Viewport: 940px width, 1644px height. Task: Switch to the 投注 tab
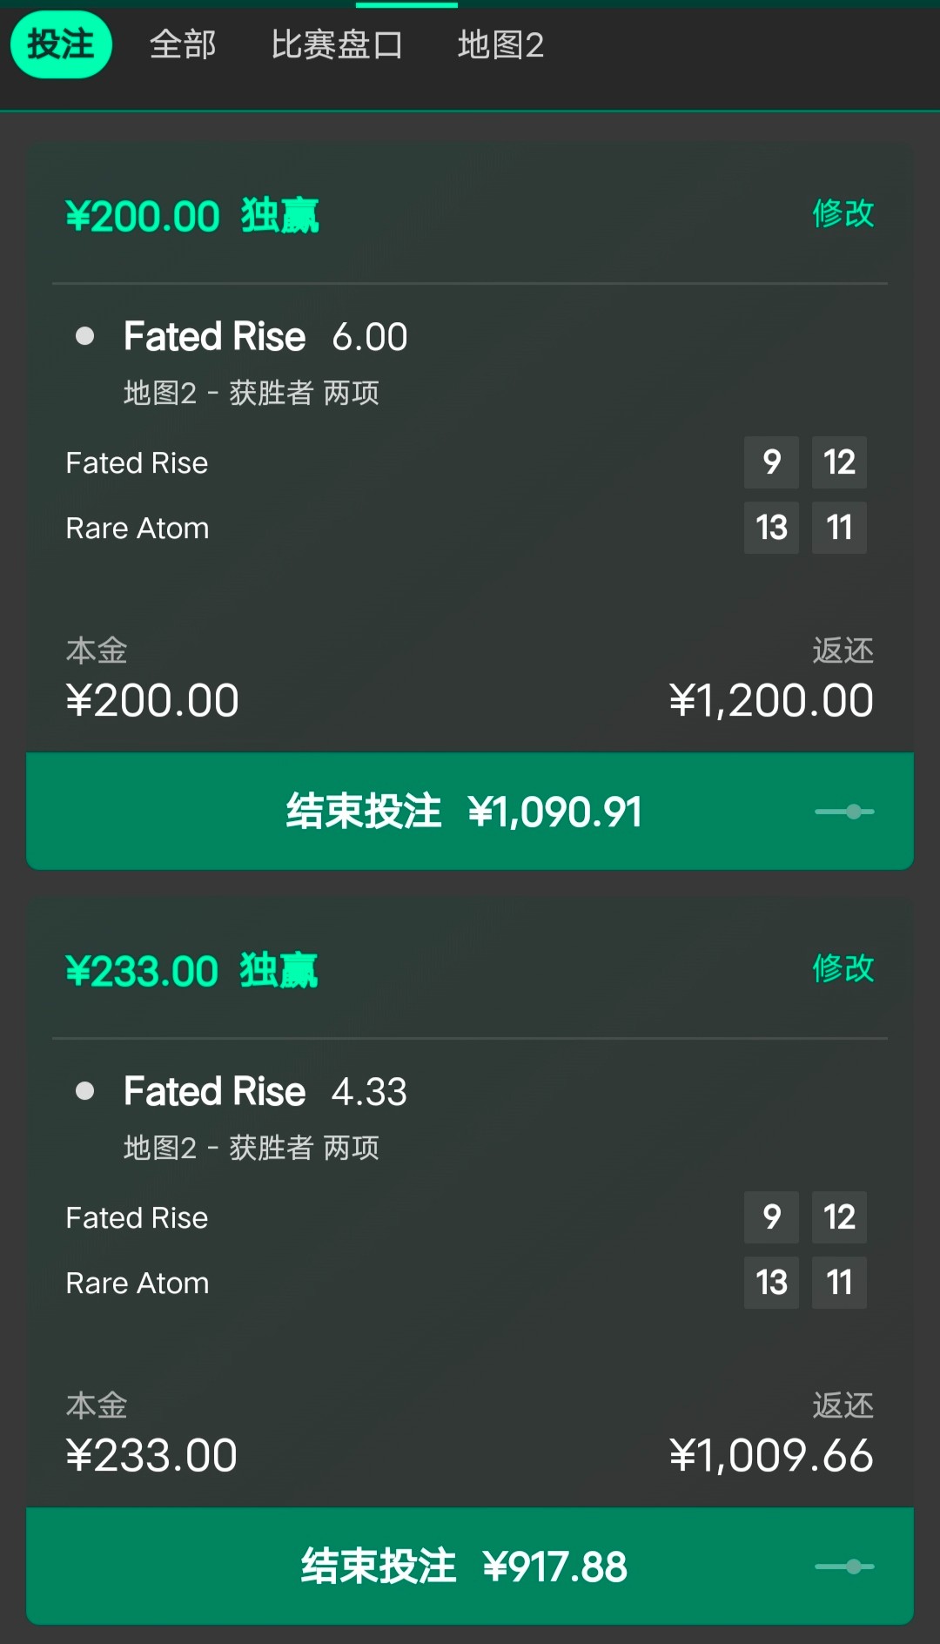61,44
